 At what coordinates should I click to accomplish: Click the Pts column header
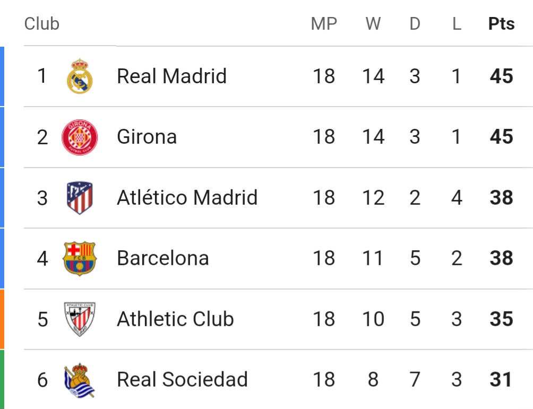coord(501,24)
